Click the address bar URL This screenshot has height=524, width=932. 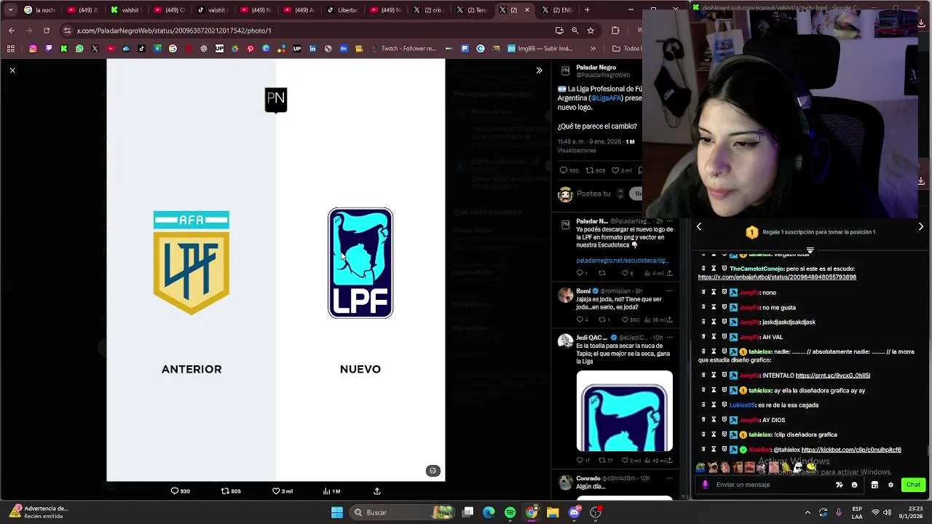point(174,31)
